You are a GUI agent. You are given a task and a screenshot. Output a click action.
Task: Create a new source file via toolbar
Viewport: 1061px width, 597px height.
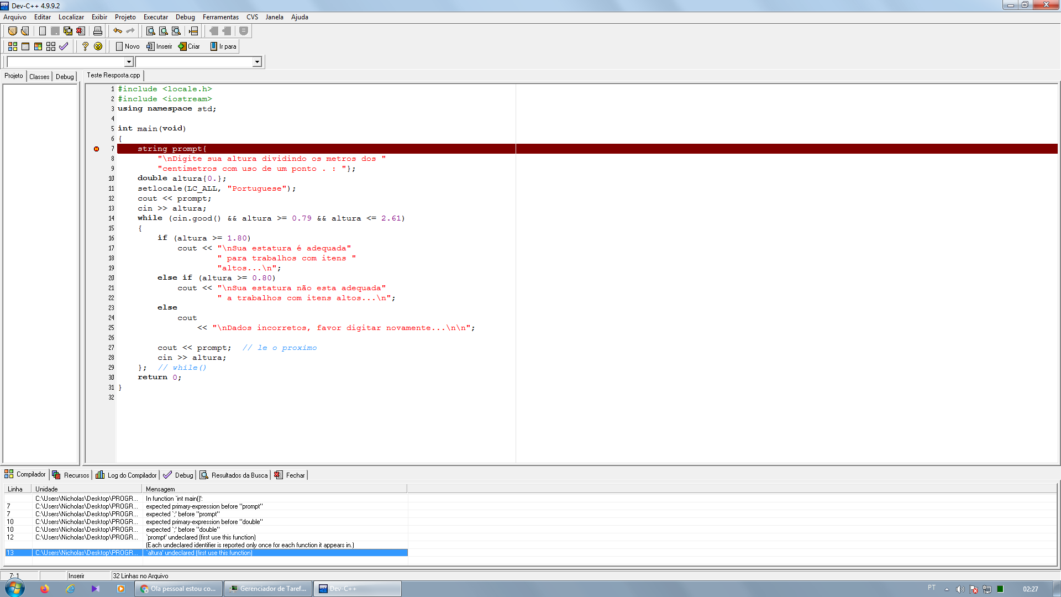(x=43, y=31)
